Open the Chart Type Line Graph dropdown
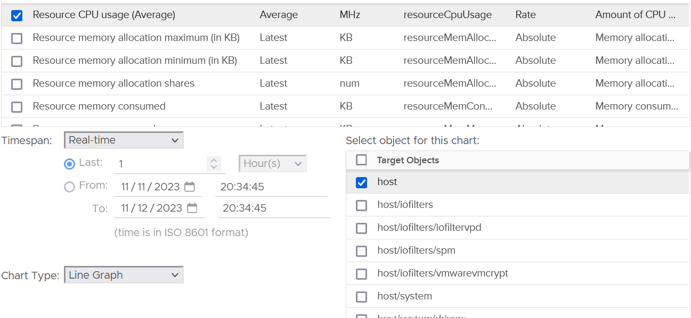This screenshot has height=318, width=691. (124, 275)
